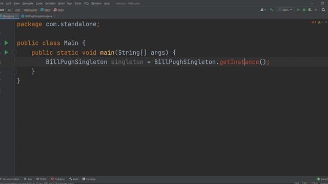Open the Version Control tool window
The height and width of the screenshot is (184, 328).
[10, 179]
